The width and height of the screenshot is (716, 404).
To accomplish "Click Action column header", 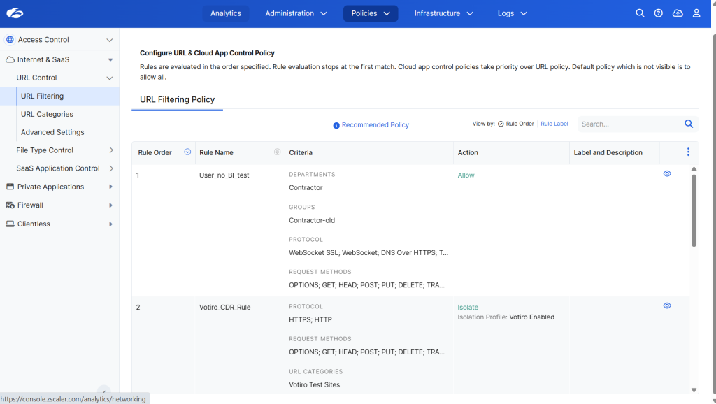I will [468, 152].
